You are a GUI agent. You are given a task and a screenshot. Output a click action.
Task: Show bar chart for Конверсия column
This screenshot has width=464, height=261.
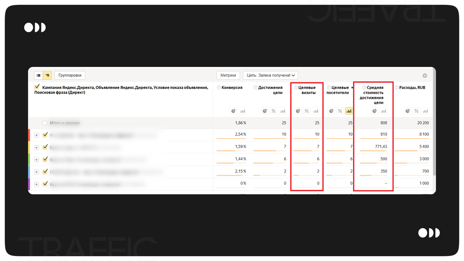coord(242,111)
